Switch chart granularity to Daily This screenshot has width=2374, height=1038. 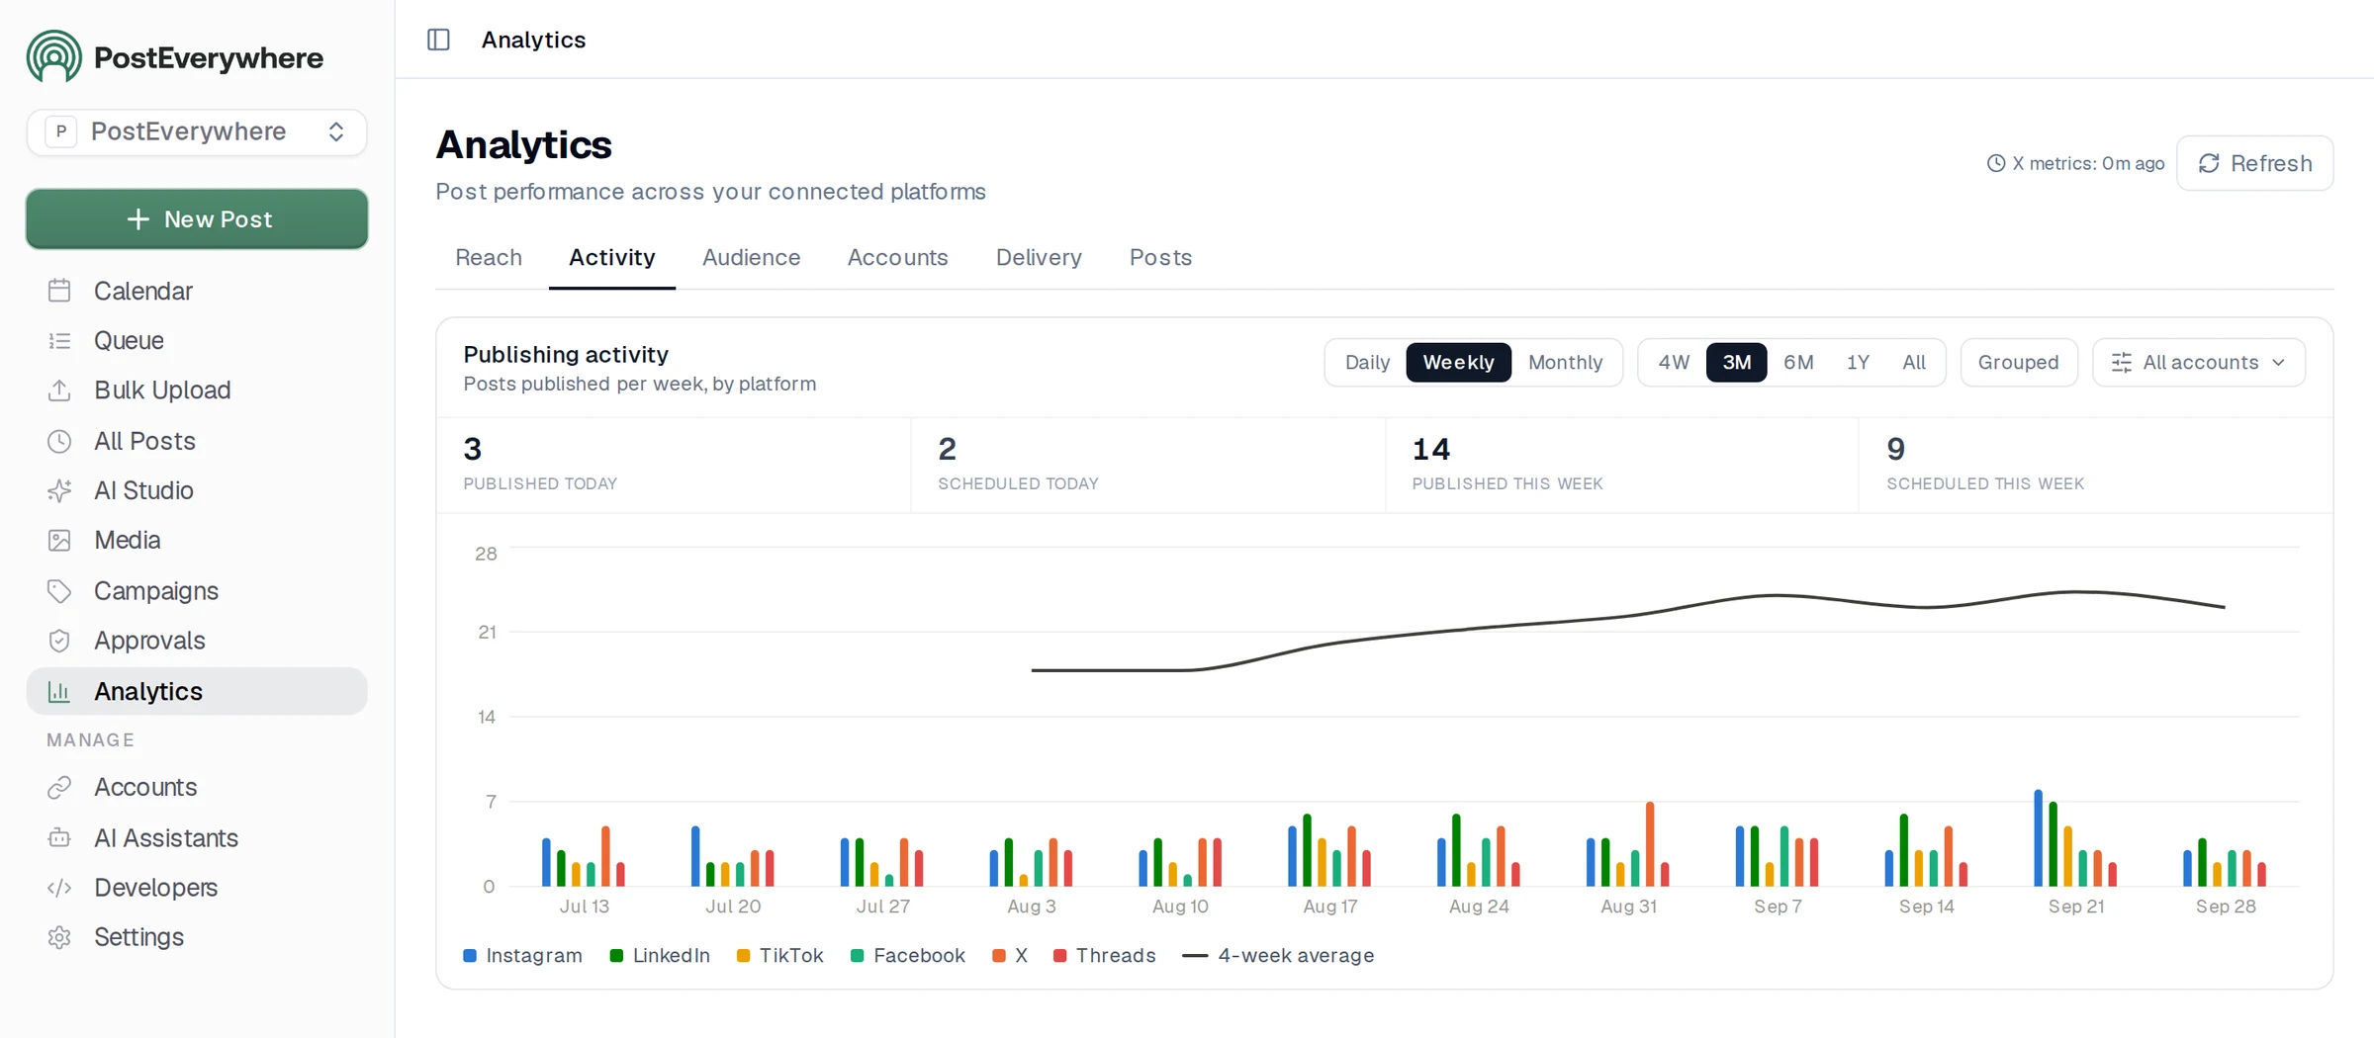pyautogui.click(x=1367, y=363)
